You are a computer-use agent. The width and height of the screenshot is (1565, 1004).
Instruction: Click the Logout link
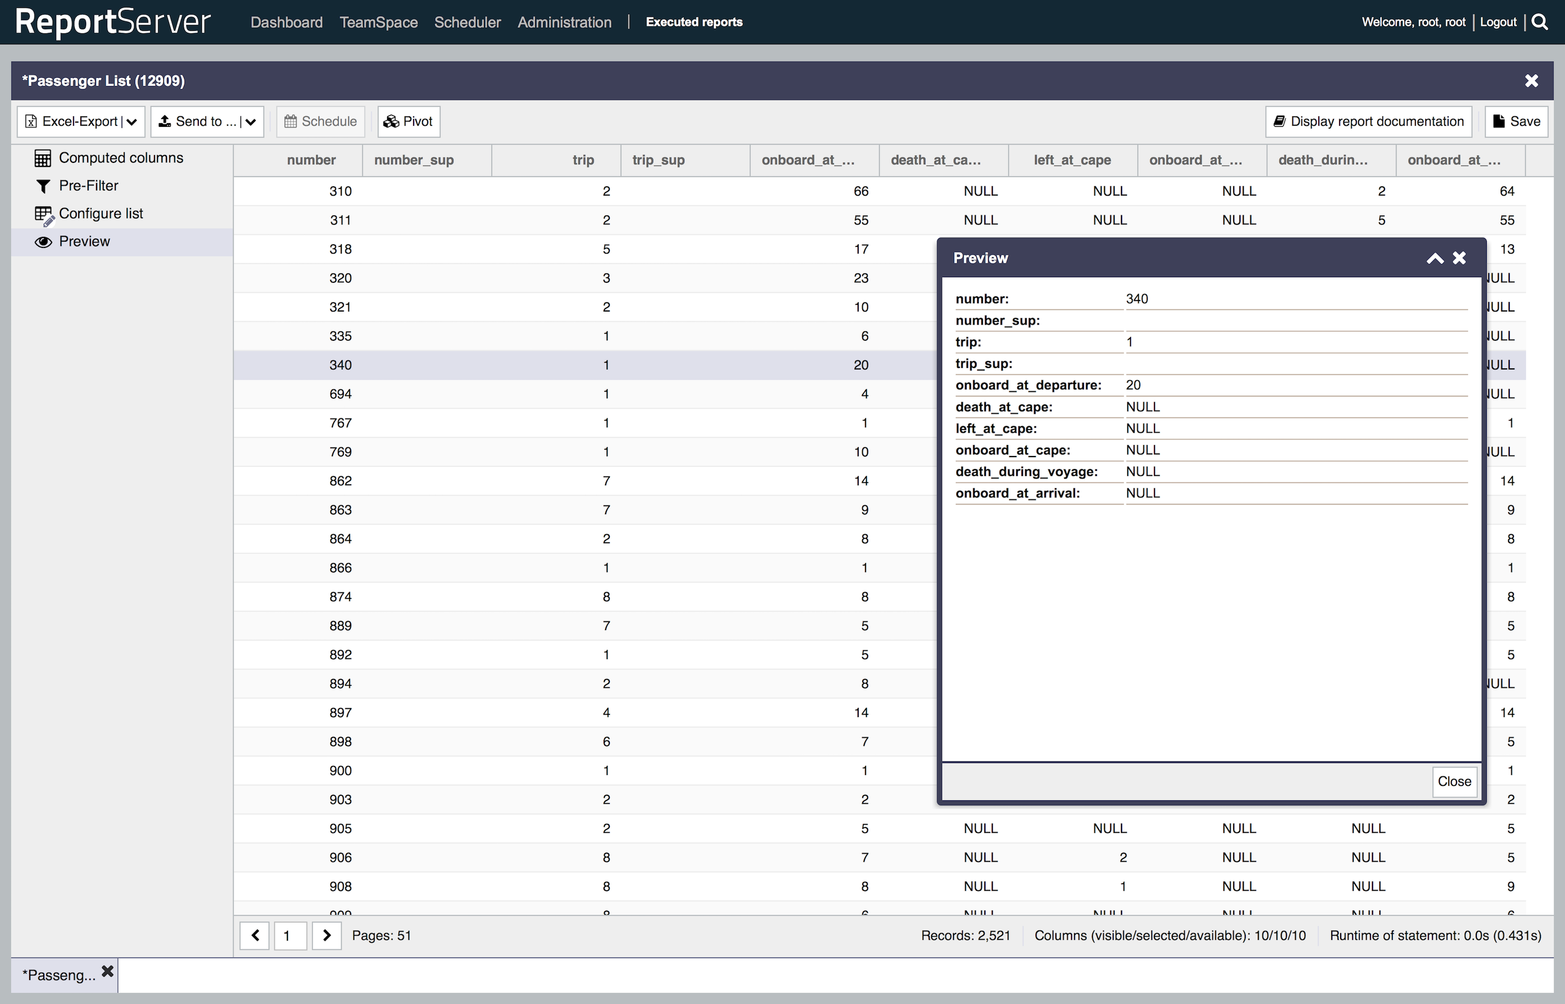[1498, 22]
